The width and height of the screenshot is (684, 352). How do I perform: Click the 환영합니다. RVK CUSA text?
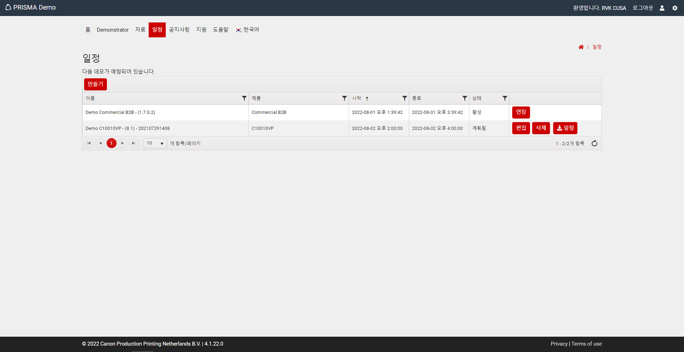599,8
